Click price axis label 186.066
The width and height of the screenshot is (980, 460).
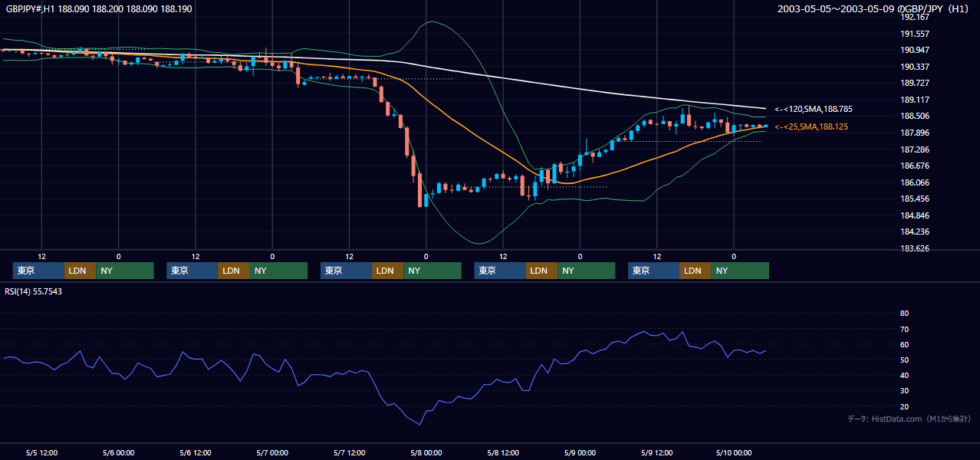(x=915, y=182)
